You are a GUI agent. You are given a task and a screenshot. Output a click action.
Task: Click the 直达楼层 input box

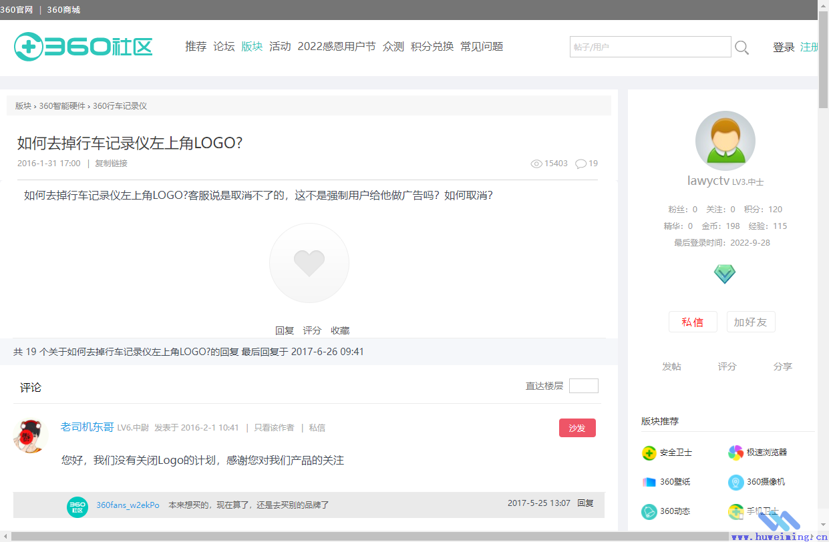584,386
